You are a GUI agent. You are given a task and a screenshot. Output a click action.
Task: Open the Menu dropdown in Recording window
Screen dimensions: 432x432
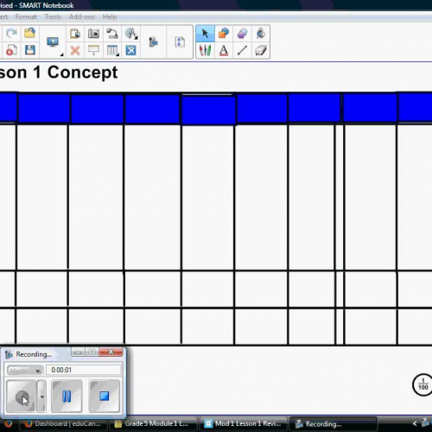tap(25, 371)
